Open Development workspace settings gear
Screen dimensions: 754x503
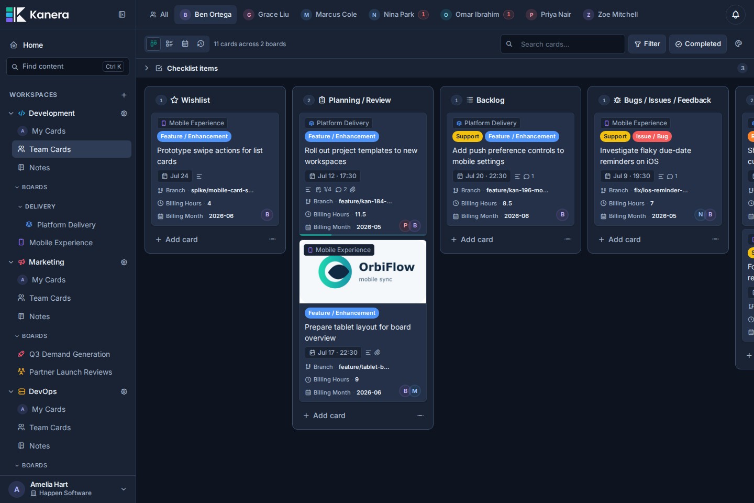tap(124, 113)
